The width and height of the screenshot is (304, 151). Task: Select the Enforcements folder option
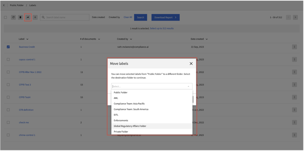click(x=121, y=121)
